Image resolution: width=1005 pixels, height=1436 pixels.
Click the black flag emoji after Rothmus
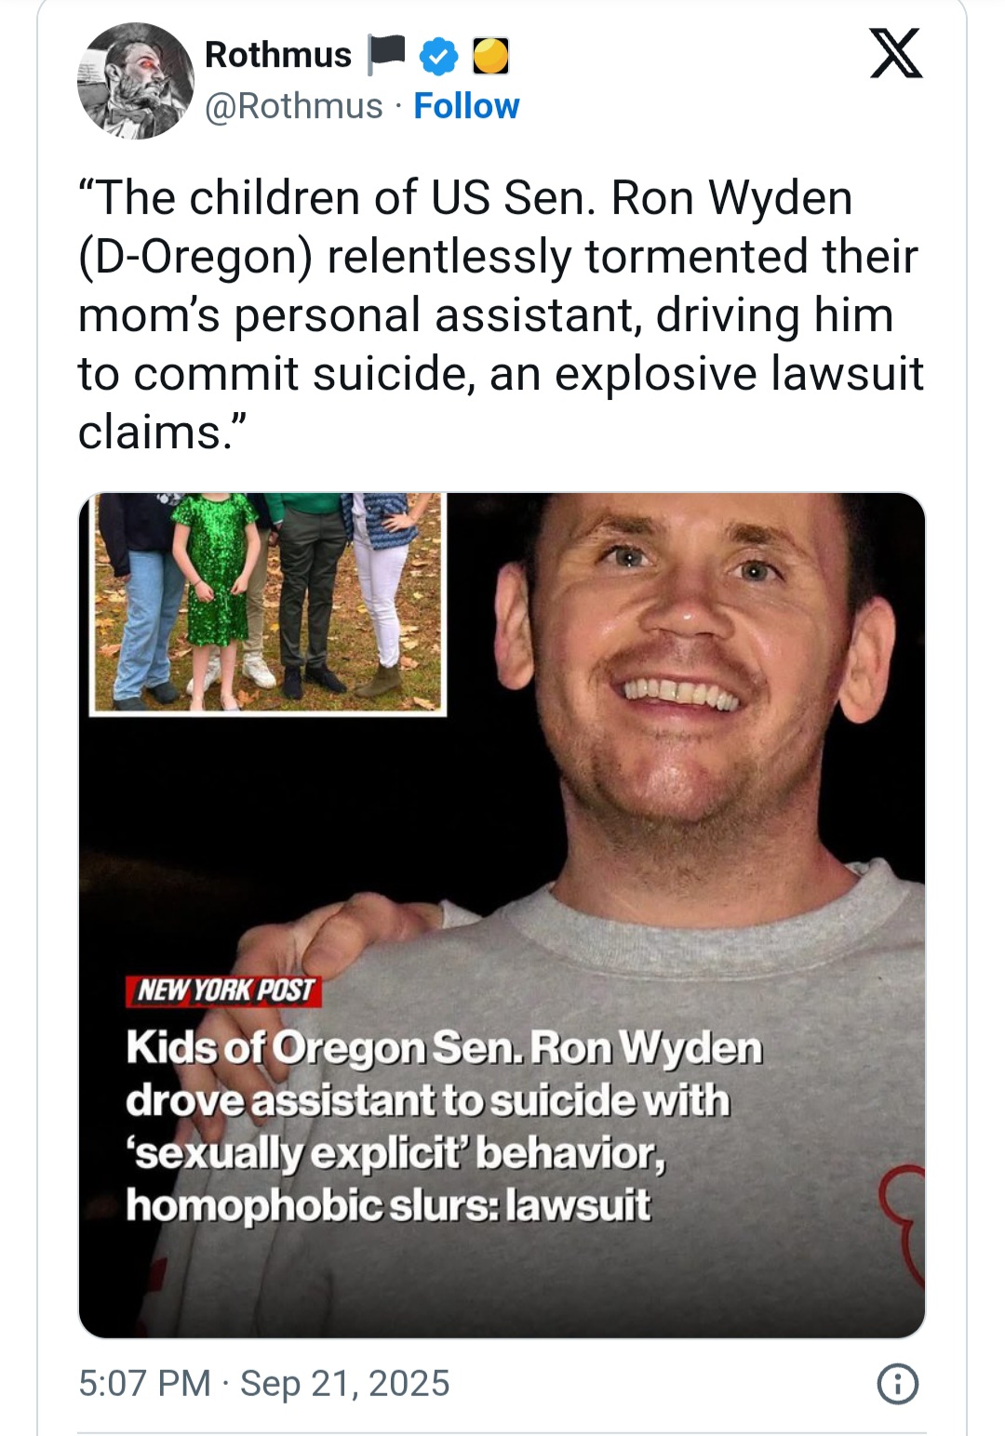pyautogui.click(x=386, y=55)
